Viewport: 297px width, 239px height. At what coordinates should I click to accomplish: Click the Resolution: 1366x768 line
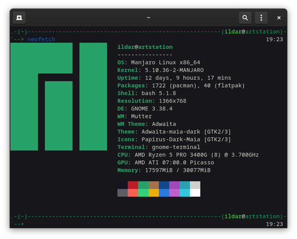click(152, 101)
